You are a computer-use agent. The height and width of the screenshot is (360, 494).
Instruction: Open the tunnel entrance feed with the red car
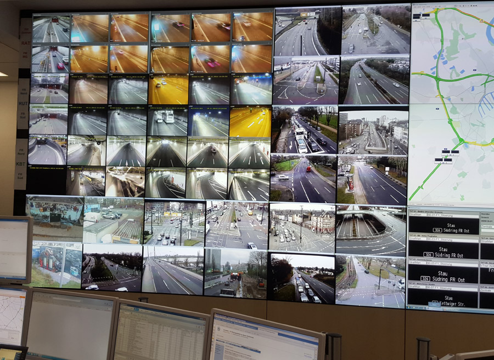point(50,59)
